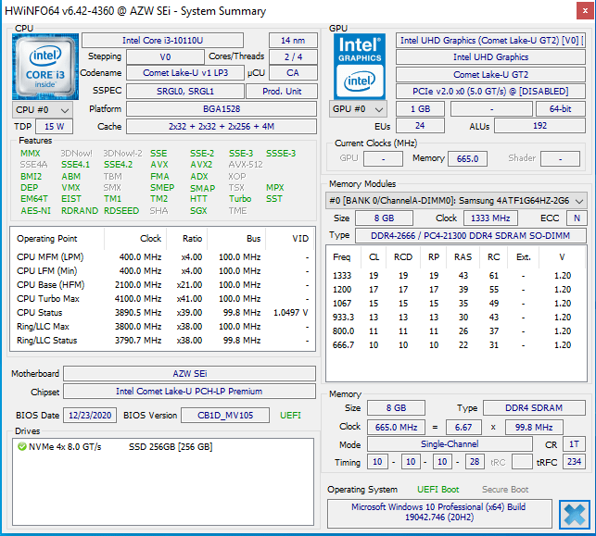The width and height of the screenshot is (596, 536).
Task: Click the module Size 8 GB field
Action: pos(384,218)
